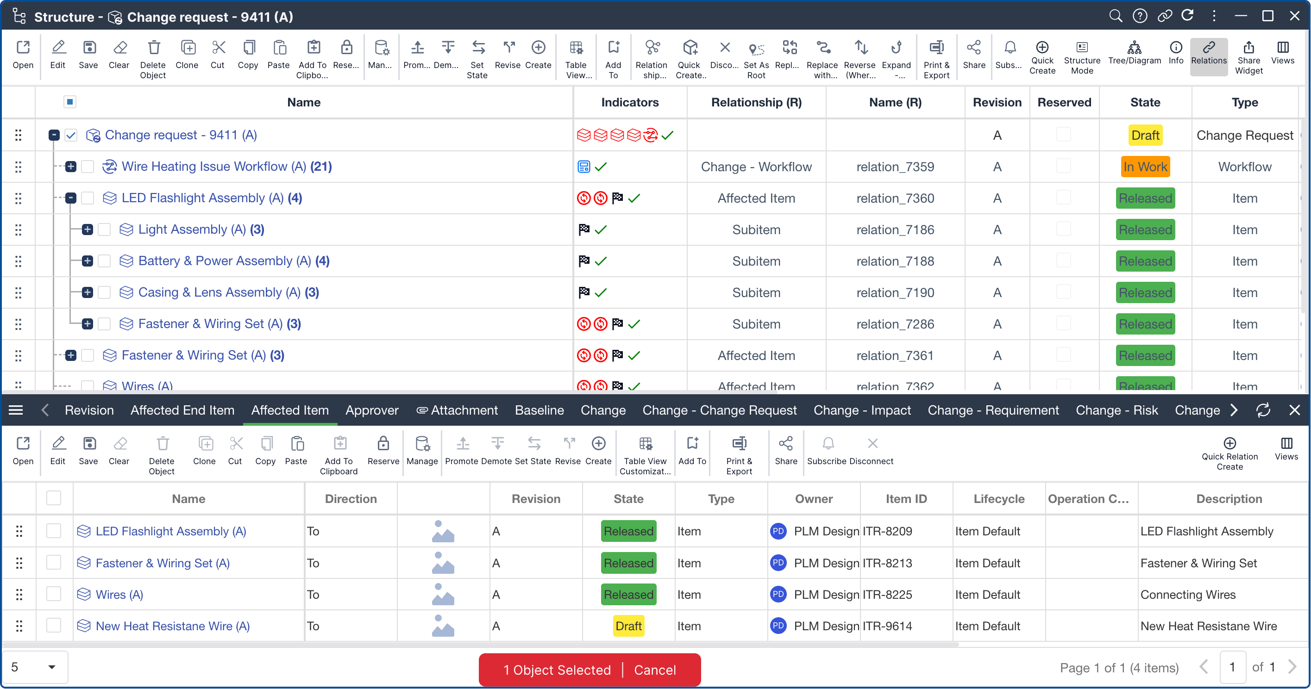Screen dimensions: 1311x689
Task: Collapse the LED Flashlight Assembly node
Action: pyautogui.click(x=71, y=198)
